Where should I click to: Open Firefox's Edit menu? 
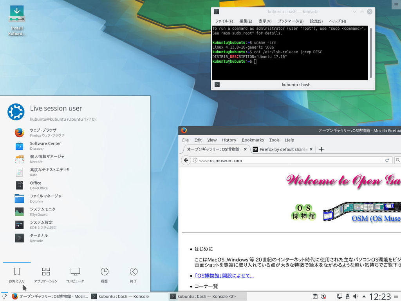(198, 140)
